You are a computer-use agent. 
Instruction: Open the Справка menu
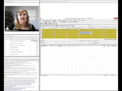pos(83,20)
